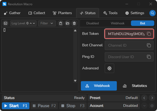Click the blue search icon

(x=152, y=13)
